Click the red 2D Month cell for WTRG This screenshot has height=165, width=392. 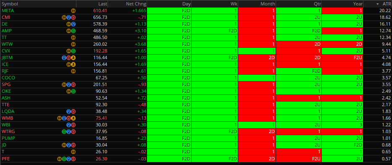[x=257, y=131]
